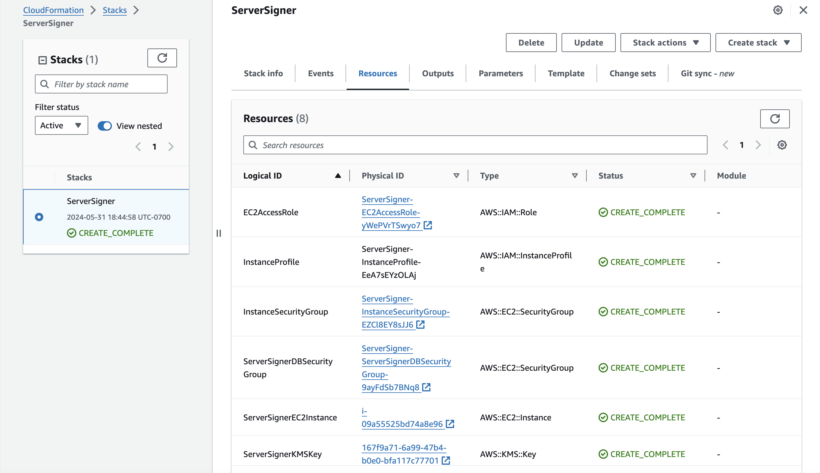820x473 pixels.
Task: Collapse the Stacks panel icon
Action: [x=42, y=60]
